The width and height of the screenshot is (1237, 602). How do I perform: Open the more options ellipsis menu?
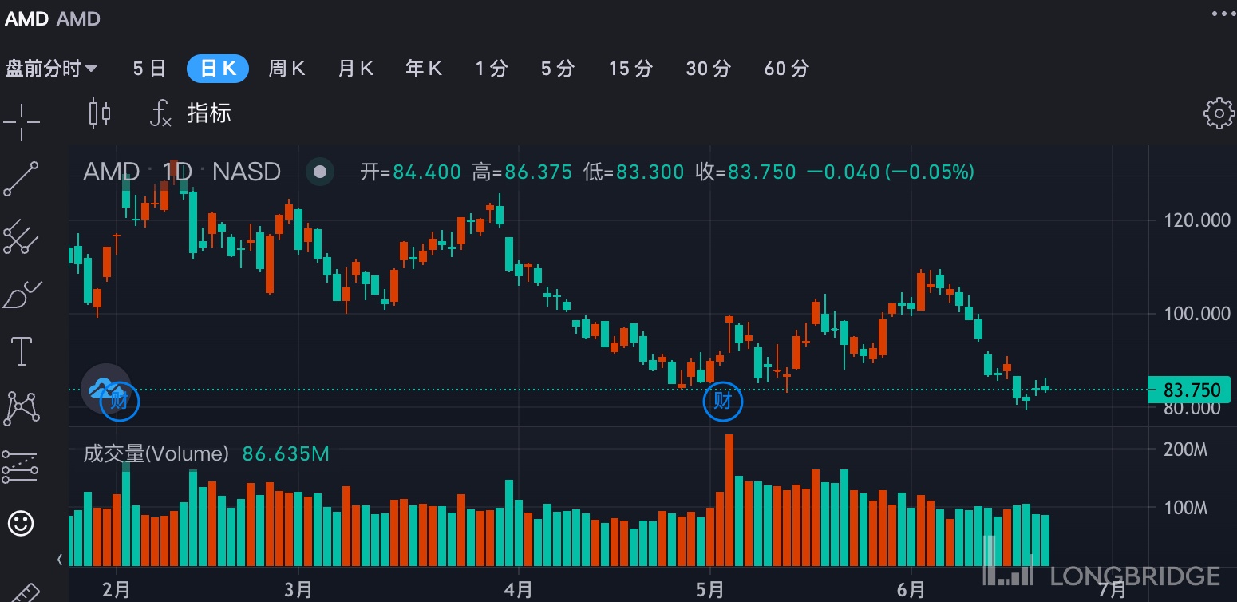pyautogui.click(x=1223, y=14)
